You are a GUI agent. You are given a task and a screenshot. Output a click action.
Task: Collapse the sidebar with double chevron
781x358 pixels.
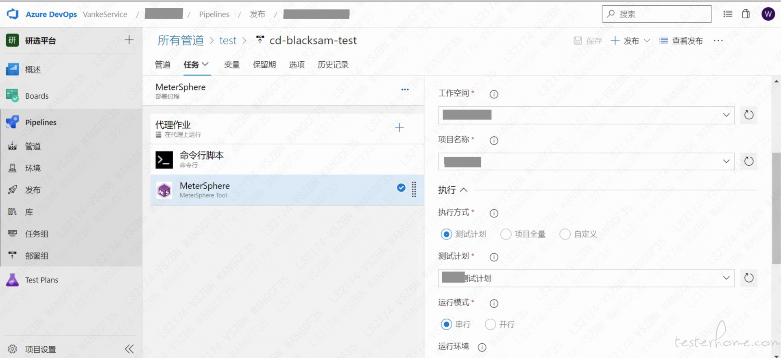coord(129,349)
